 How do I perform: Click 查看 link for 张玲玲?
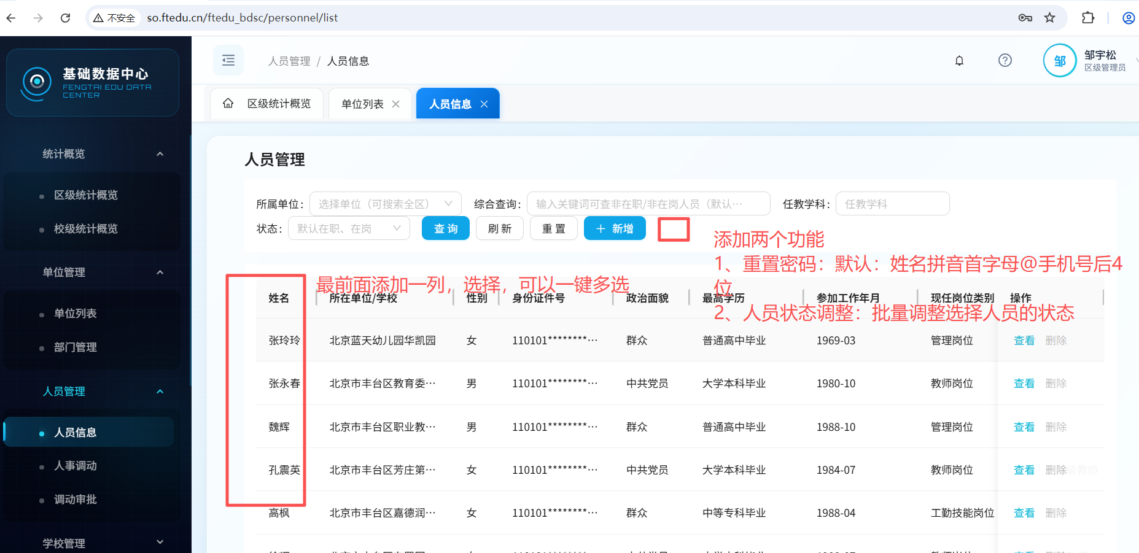tap(1024, 341)
